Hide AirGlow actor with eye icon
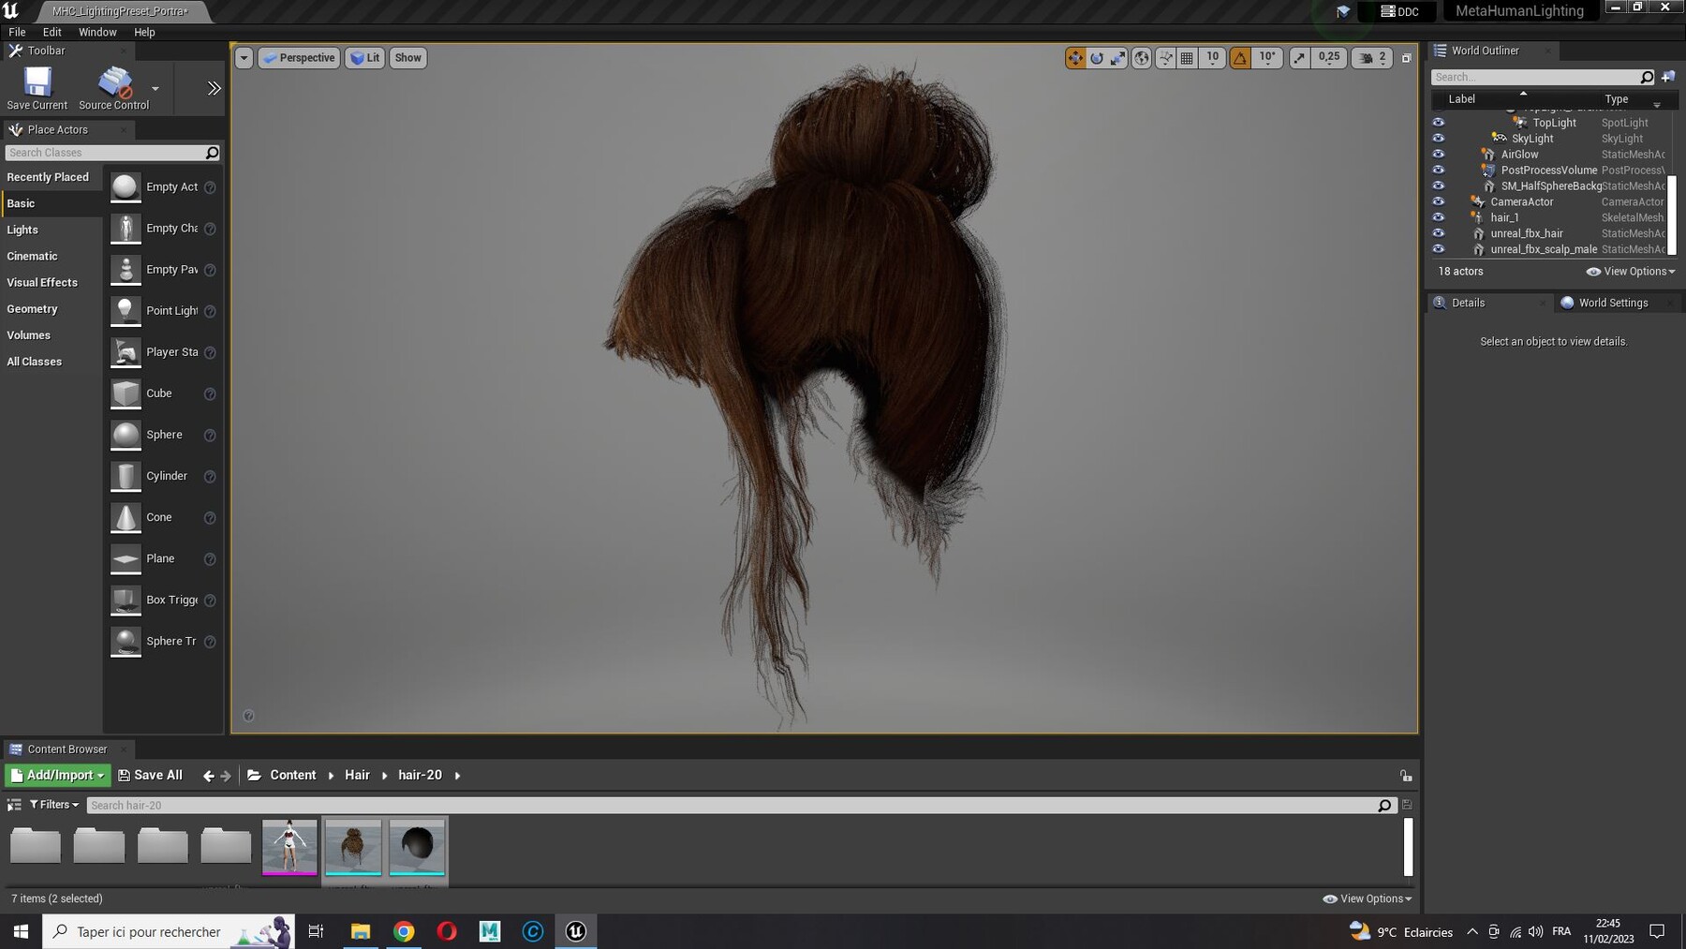The width and height of the screenshot is (1686, 949). point(1439,155)
